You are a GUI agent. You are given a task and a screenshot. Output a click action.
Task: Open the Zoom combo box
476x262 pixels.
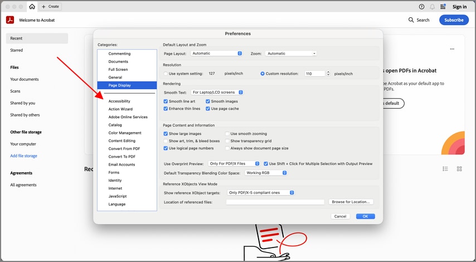pos(290,53)
